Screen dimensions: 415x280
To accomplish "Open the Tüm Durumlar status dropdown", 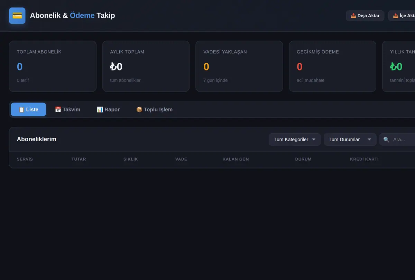I will coord(350,139).
